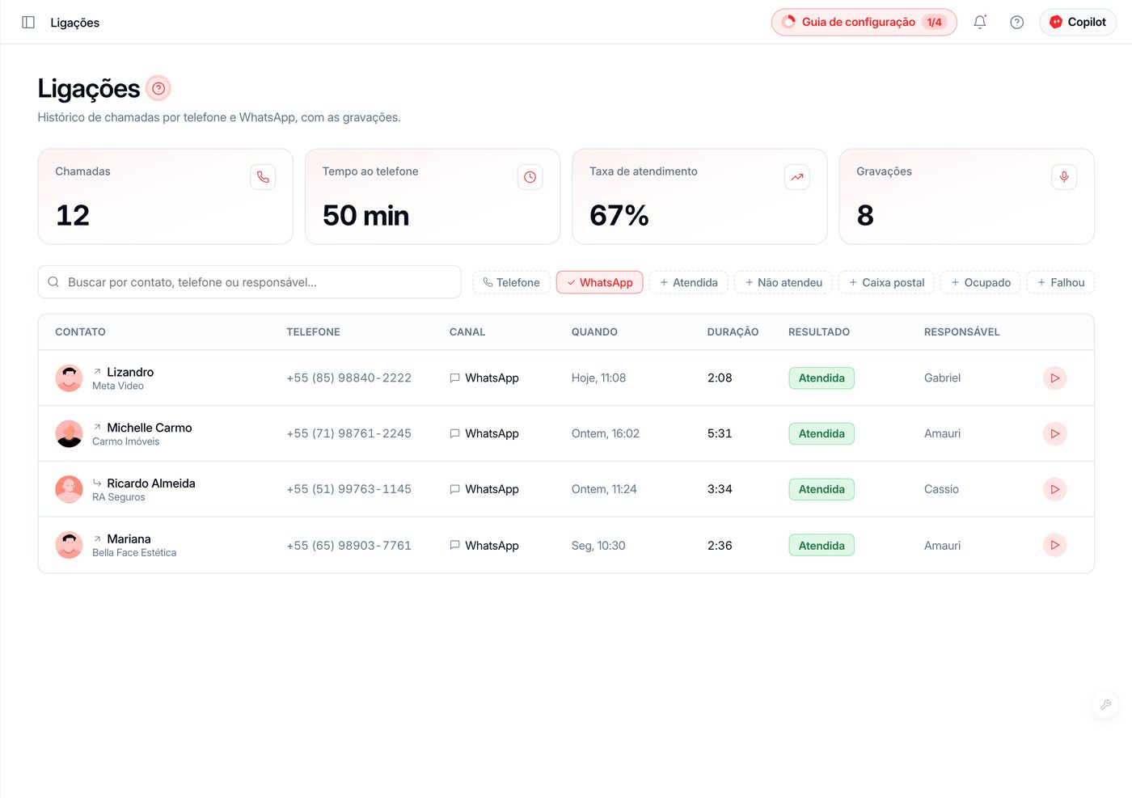Enable the Caixa postal filter chip
Viewport: 1132px width, 798px height.
pos(886,282)
